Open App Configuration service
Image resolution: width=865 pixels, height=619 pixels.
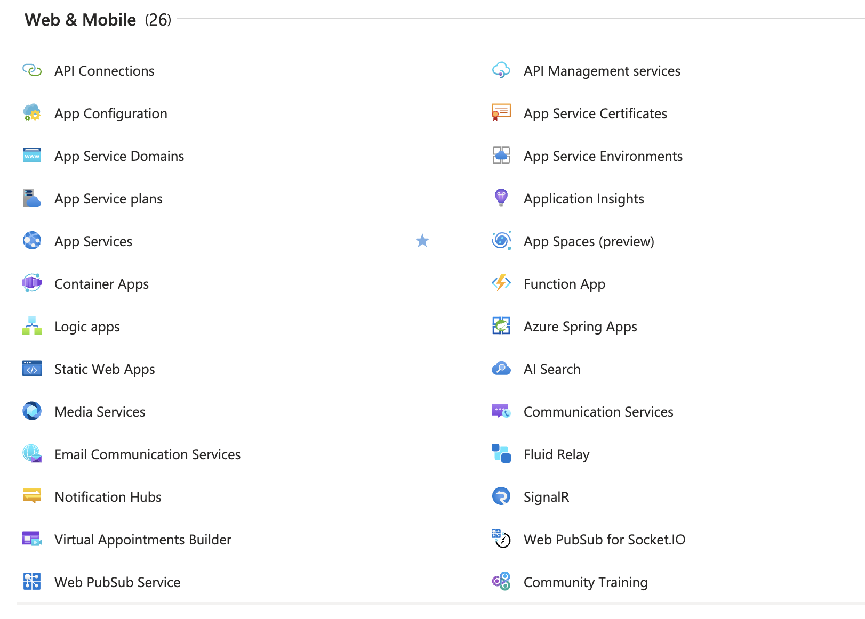click(111, 113)
